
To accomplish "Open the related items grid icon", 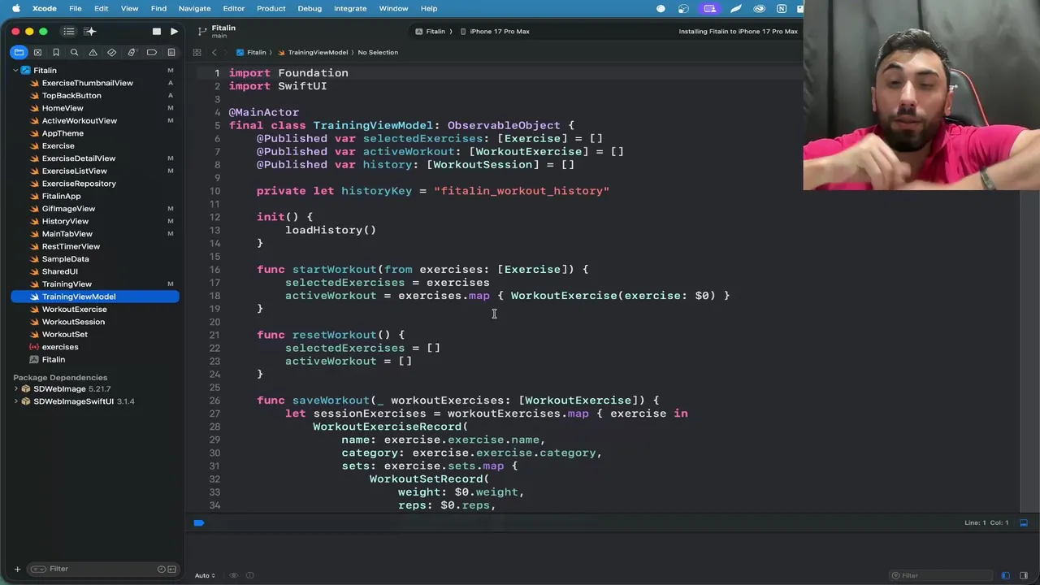I will pyautogui.click(x=197, y=52).
